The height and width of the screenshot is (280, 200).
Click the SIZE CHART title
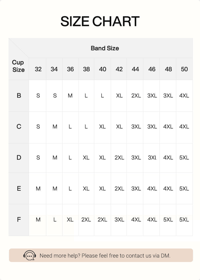click(x=100, y=21)
